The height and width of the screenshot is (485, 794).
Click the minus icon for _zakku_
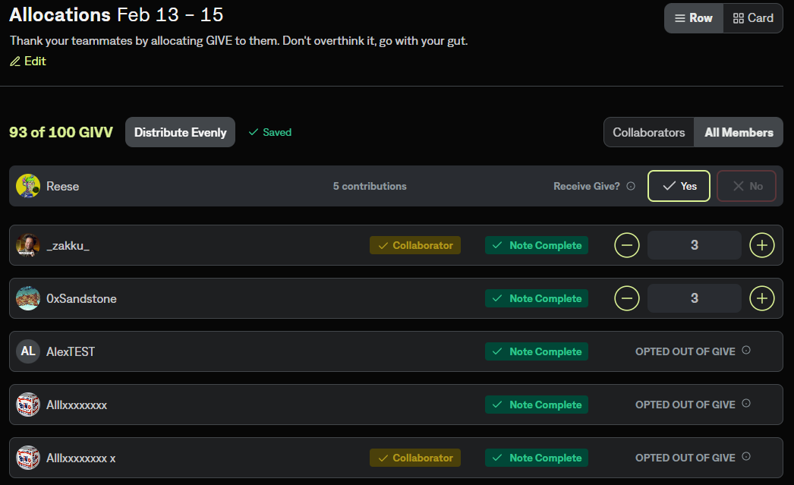626,245
